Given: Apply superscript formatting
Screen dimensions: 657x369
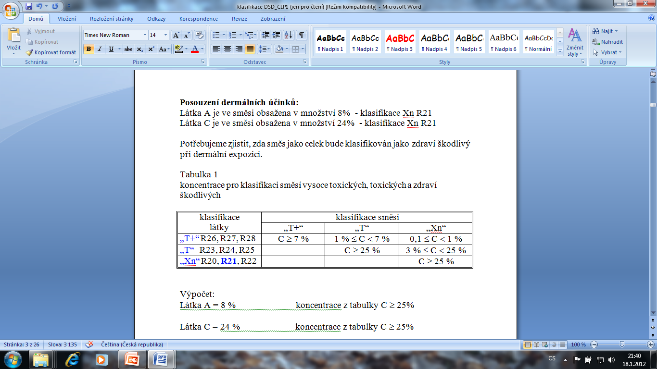Looking at the screenshot, I should [x=151, y=49].
